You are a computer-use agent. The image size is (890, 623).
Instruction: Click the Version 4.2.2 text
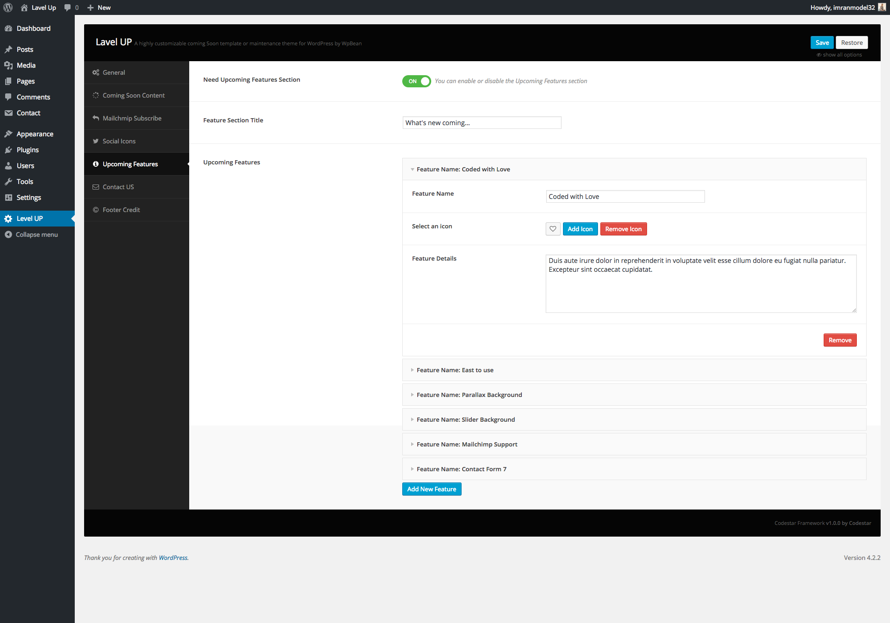point(862,558)
